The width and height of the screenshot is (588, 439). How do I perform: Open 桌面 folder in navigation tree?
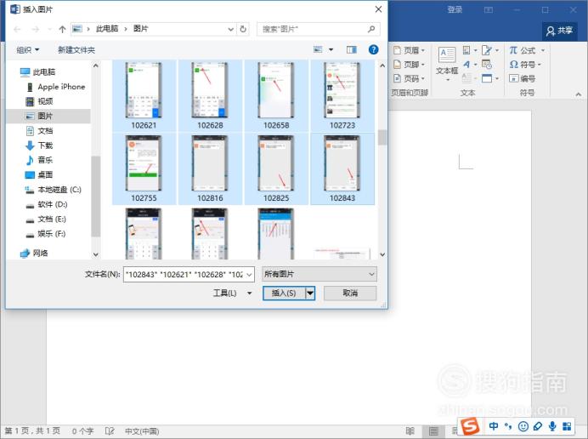tap(39, 174)
